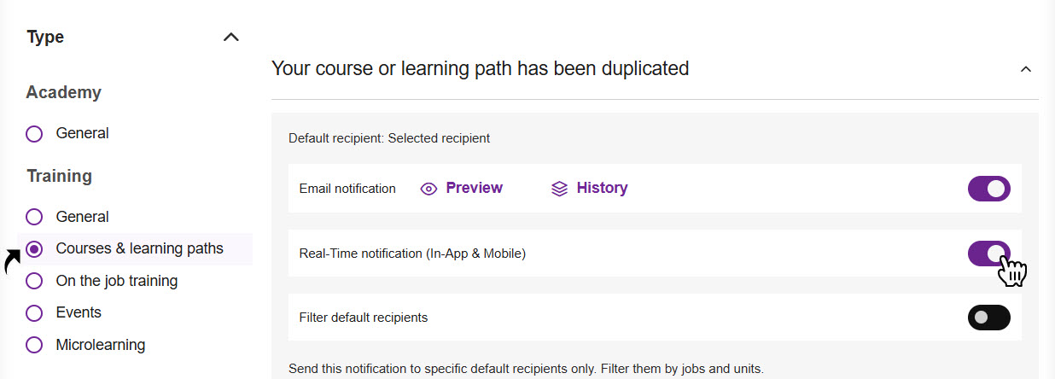Collapse the duplicated notification section arrow
The image size is (1055, 379).
(x=1026, y=68)
